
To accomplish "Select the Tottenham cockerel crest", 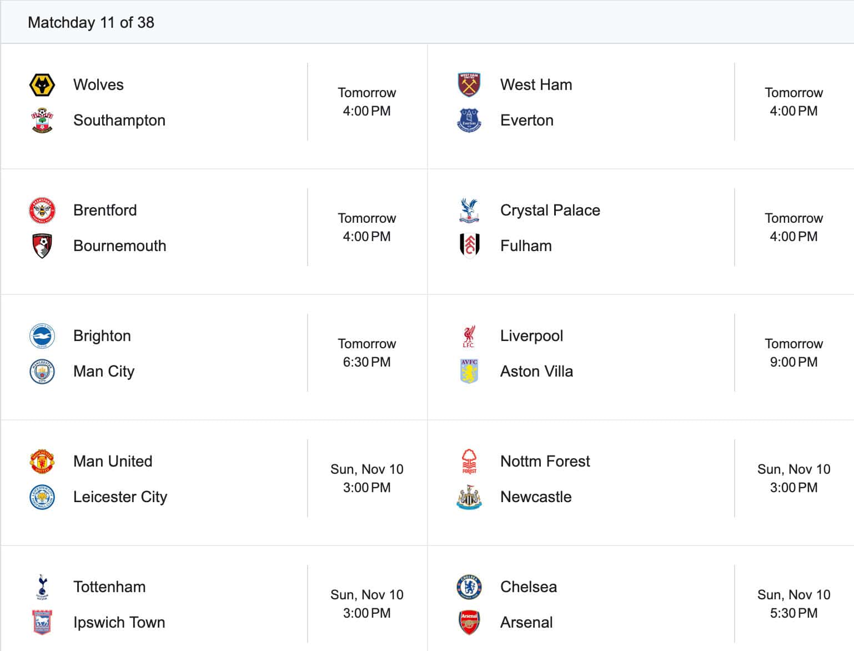I will click(x=42, y=587).
